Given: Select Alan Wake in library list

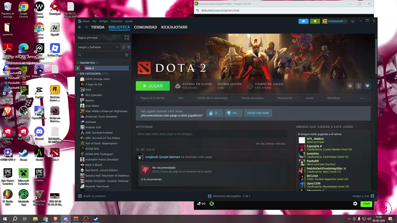Looking at the screenshot, I should [x=92, y=106].
